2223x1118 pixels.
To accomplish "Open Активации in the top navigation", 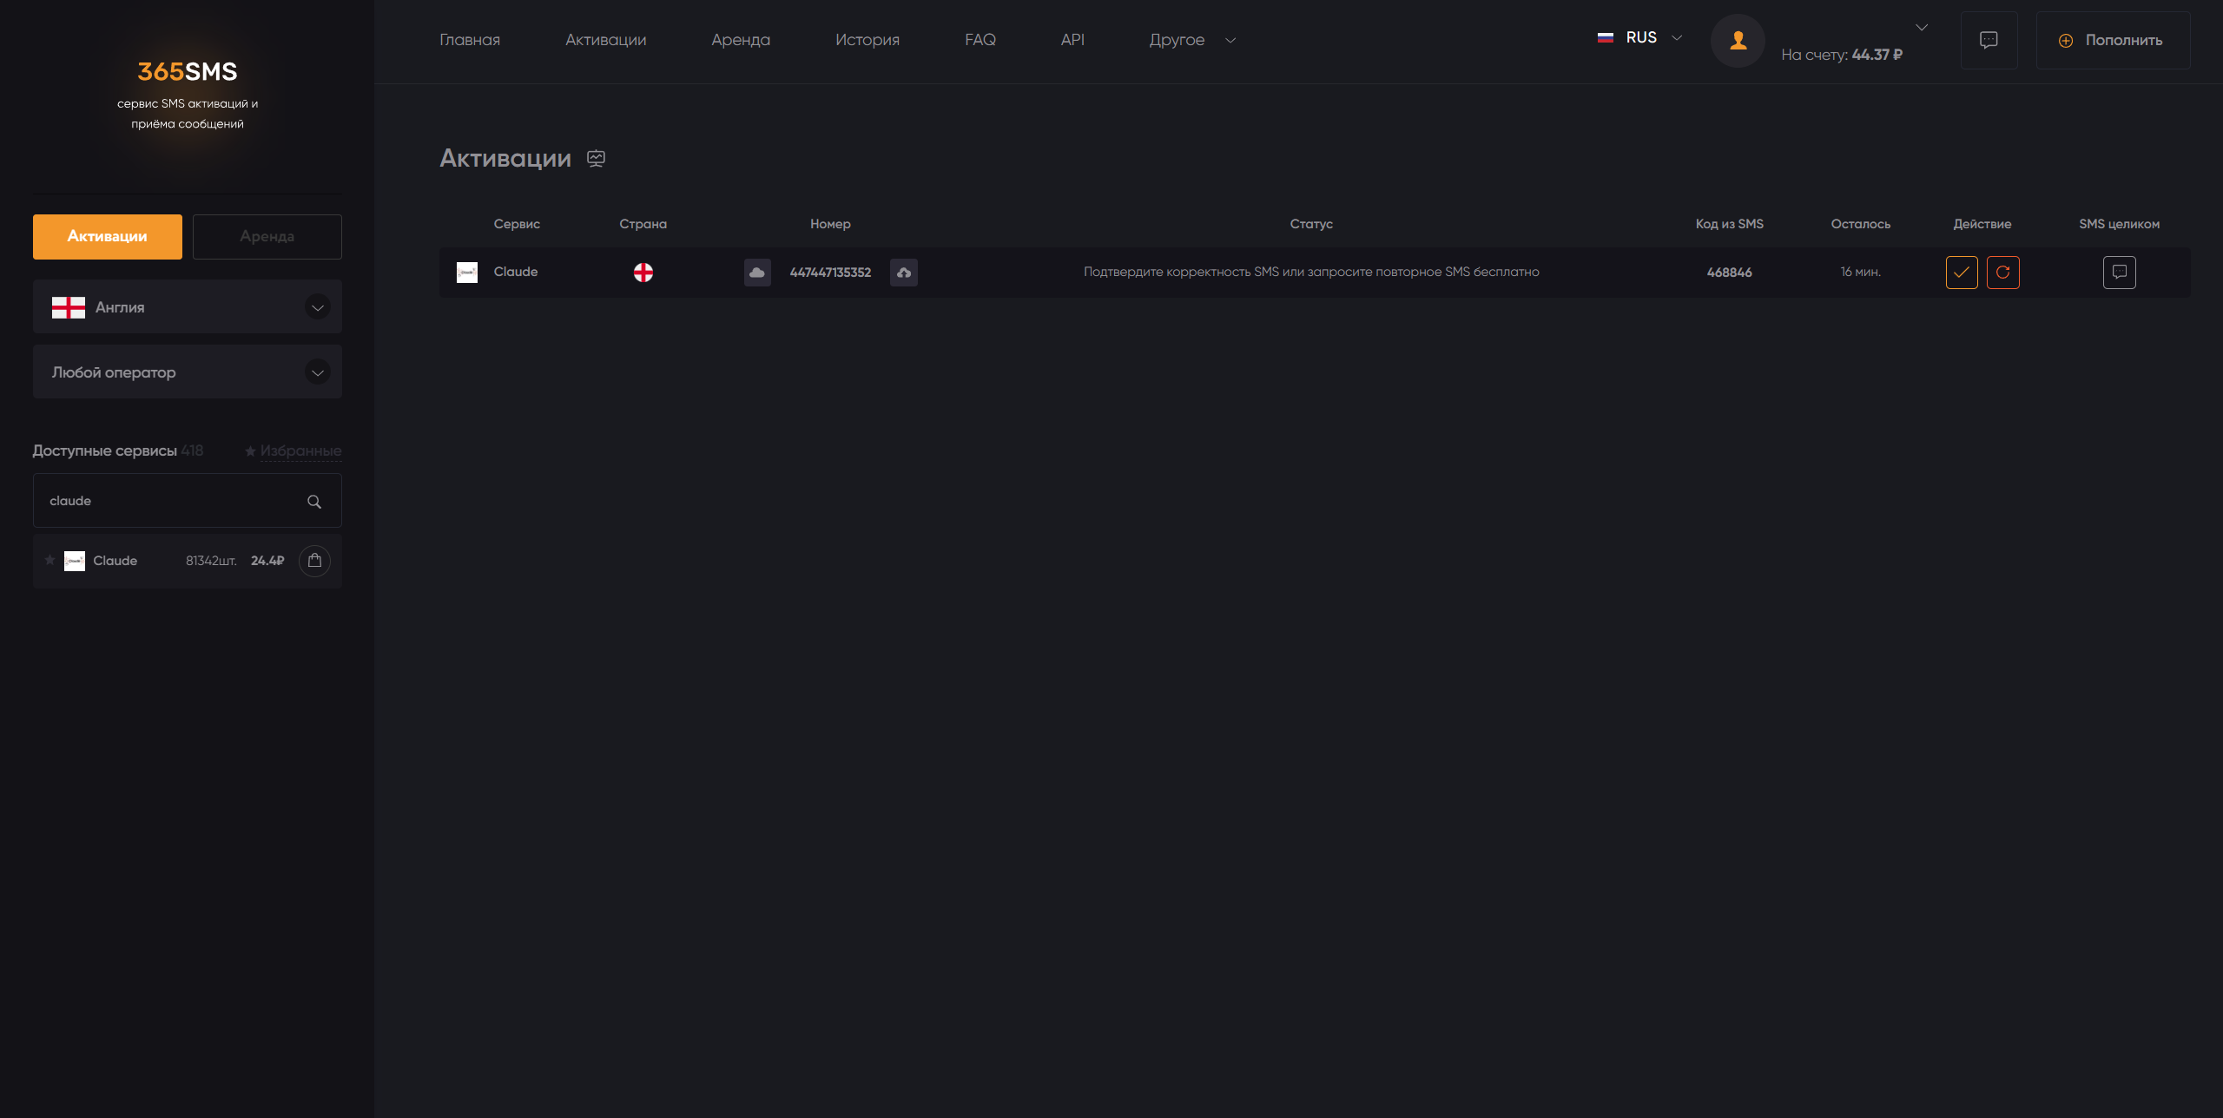I will (x=606, y=40).
